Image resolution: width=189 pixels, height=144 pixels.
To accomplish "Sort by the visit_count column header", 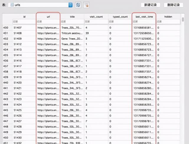I will pyautogui.click(x=96, y=17).
